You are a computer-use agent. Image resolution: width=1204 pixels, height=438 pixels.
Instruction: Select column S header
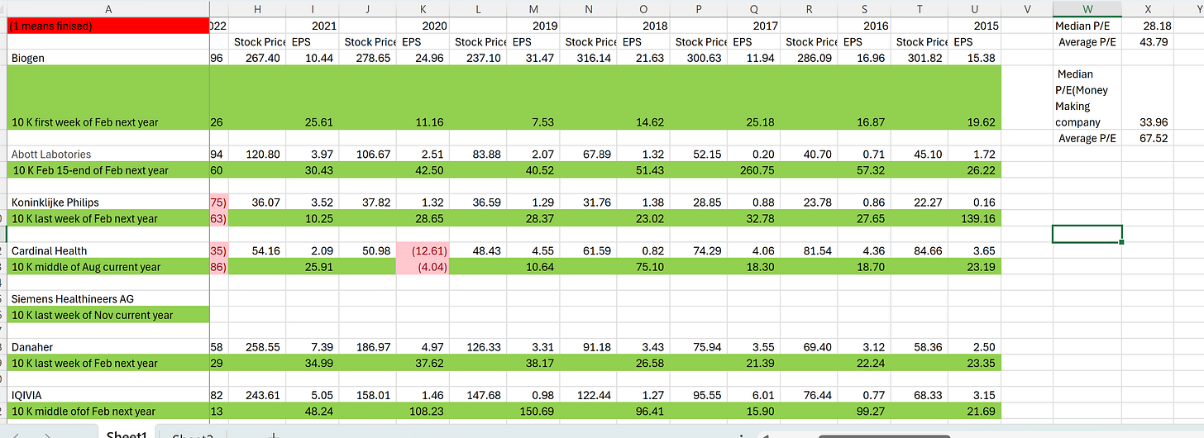pyautogui.click(x=864, y=8)
